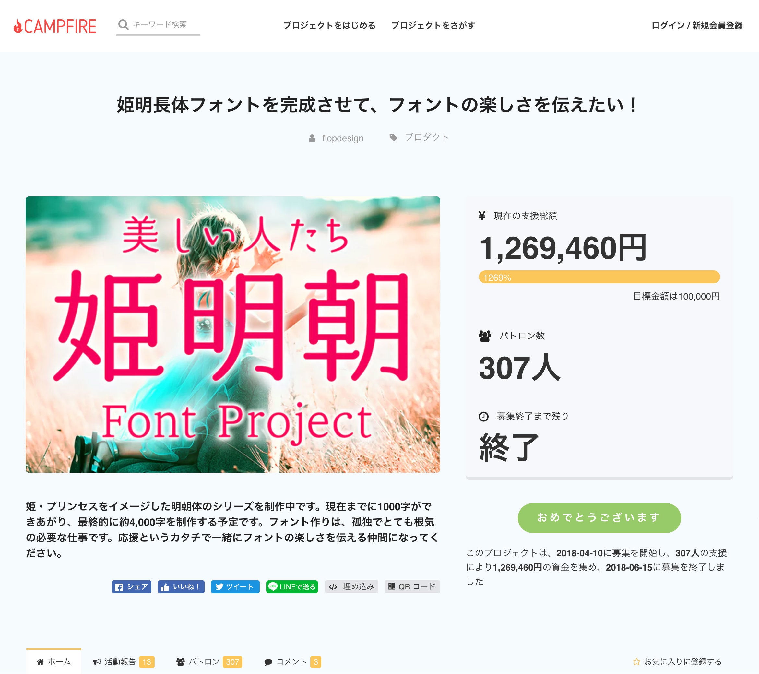Send the project via the LINEで送る button
The image size is (759, 674).
coord(292,586)
